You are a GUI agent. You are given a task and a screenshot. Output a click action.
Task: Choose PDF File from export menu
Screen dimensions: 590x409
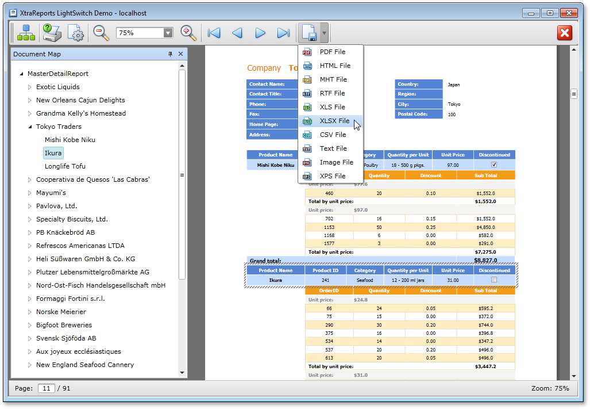click(332, 52)
